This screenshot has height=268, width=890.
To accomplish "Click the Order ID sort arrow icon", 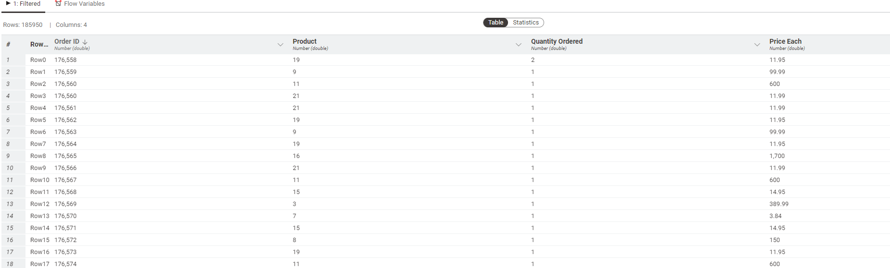I will pos(85,42).
